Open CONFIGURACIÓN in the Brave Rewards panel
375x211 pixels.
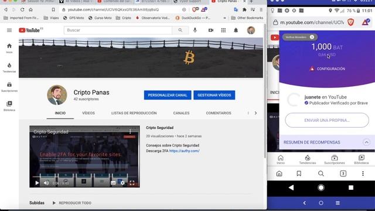(x=328, y=69)
